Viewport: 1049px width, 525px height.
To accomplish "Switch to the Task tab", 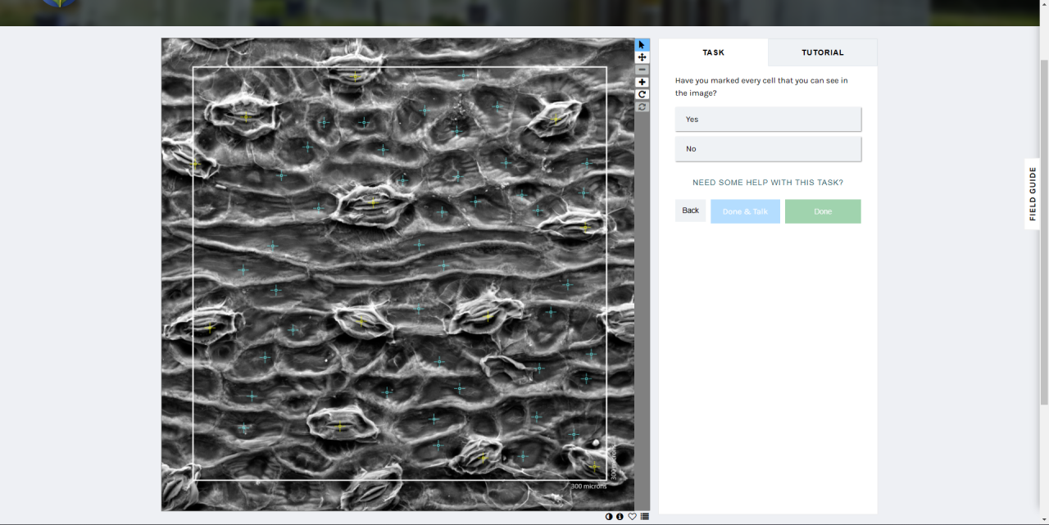I will click(x=714, y=52).
